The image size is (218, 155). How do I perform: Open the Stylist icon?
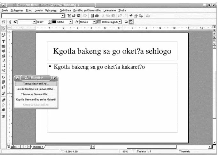pos(136,16)
